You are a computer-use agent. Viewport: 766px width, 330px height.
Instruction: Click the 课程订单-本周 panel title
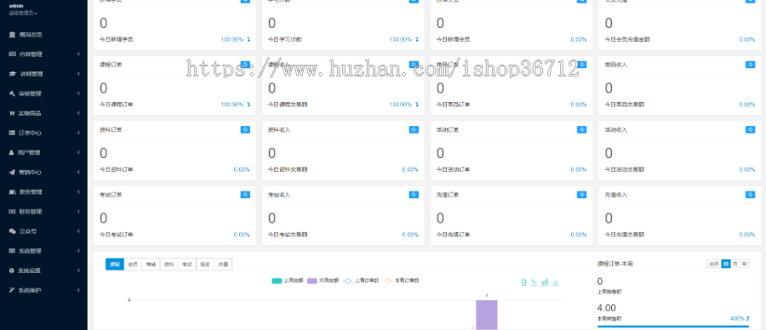tap(615, 264)
